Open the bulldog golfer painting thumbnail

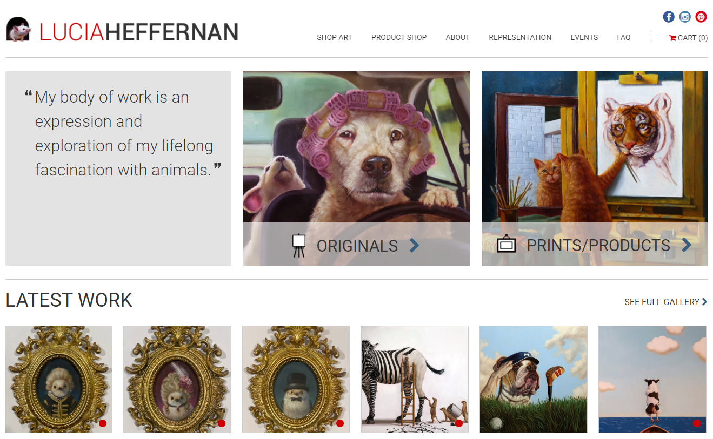pyautogui.click(x=533, y=379)
